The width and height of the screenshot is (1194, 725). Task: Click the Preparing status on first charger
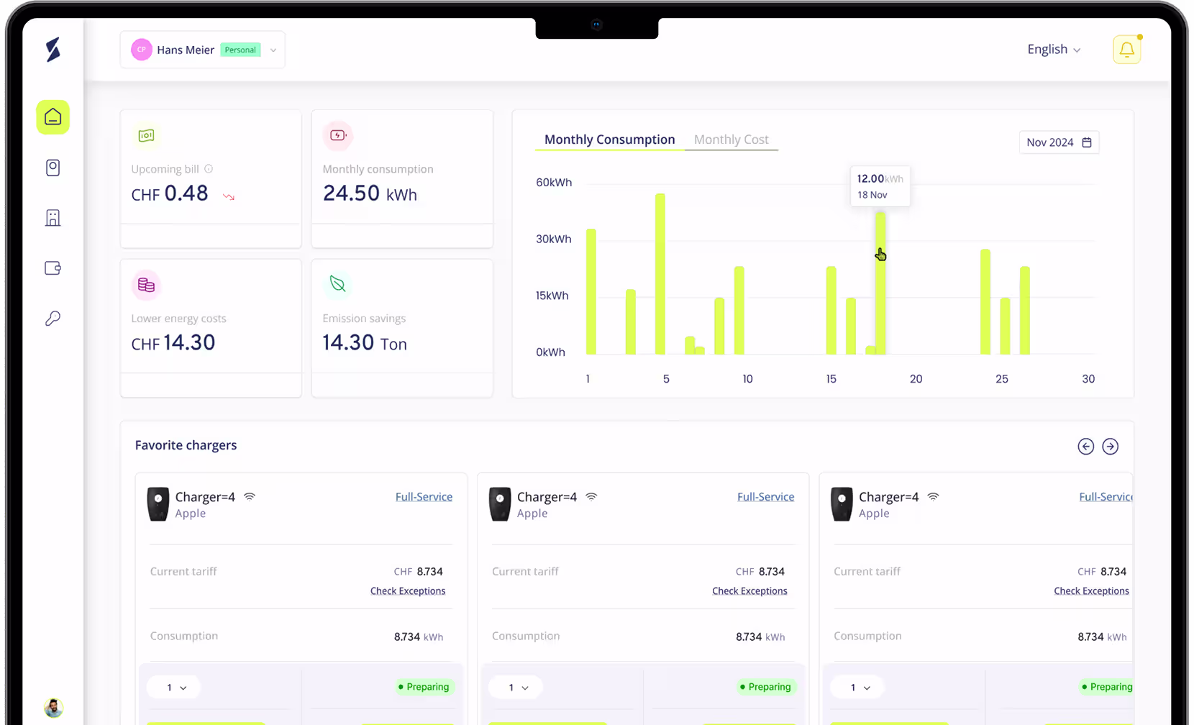(x=424, y=687)
